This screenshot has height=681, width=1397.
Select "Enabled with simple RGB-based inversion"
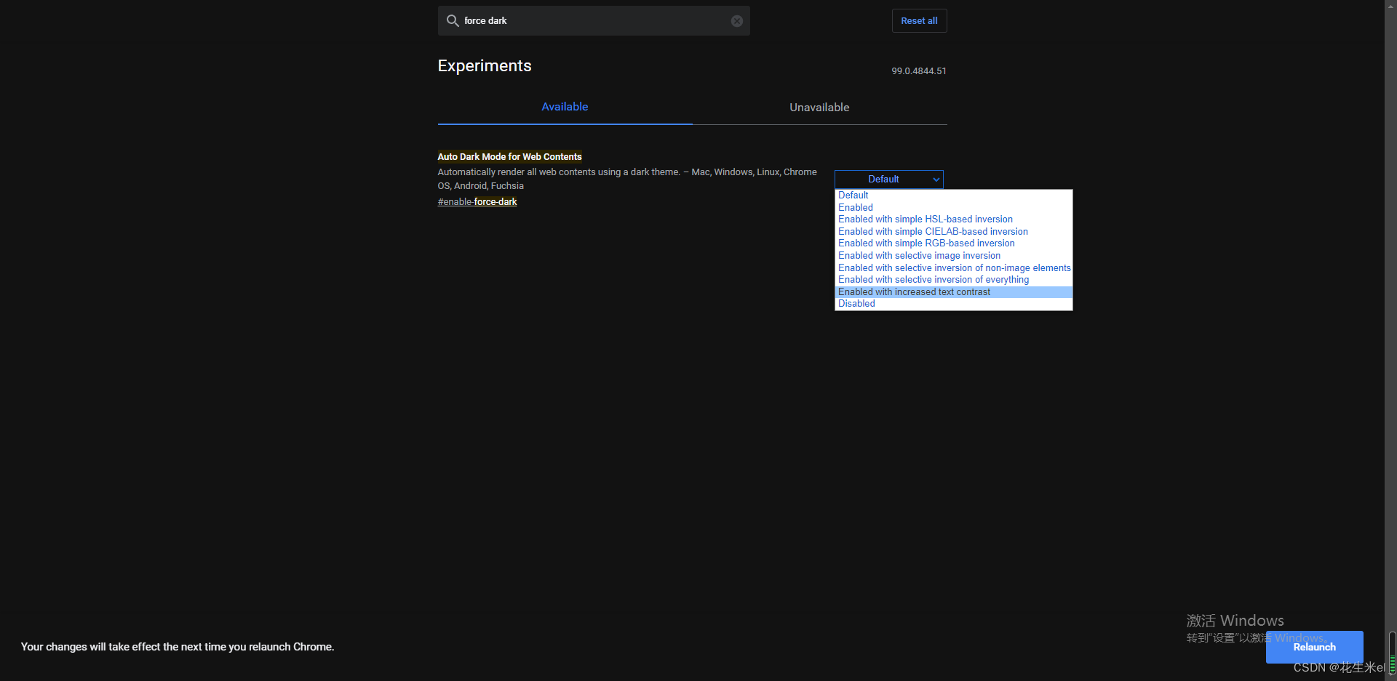coord(926,243)
